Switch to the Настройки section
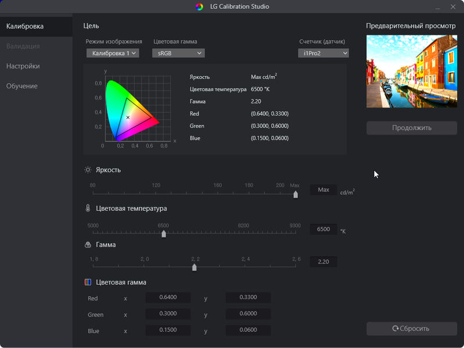464x348 pixels. (x=23, y=66)
